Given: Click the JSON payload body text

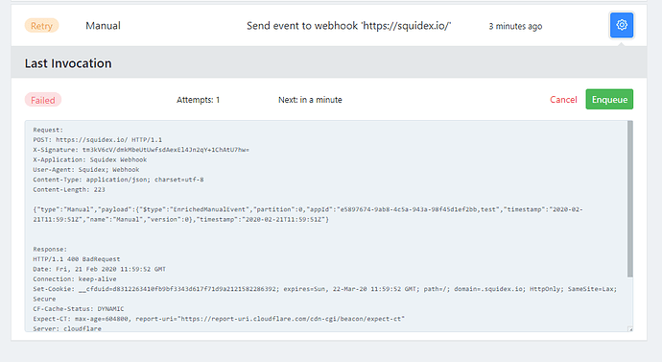Looking at the screenshot, I should point(308,214).
